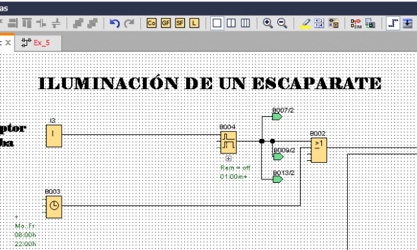The width and height of the screenshot is (417, 250).
Task: Click the B009/2 green connector
Action: [x=279, y=157]
